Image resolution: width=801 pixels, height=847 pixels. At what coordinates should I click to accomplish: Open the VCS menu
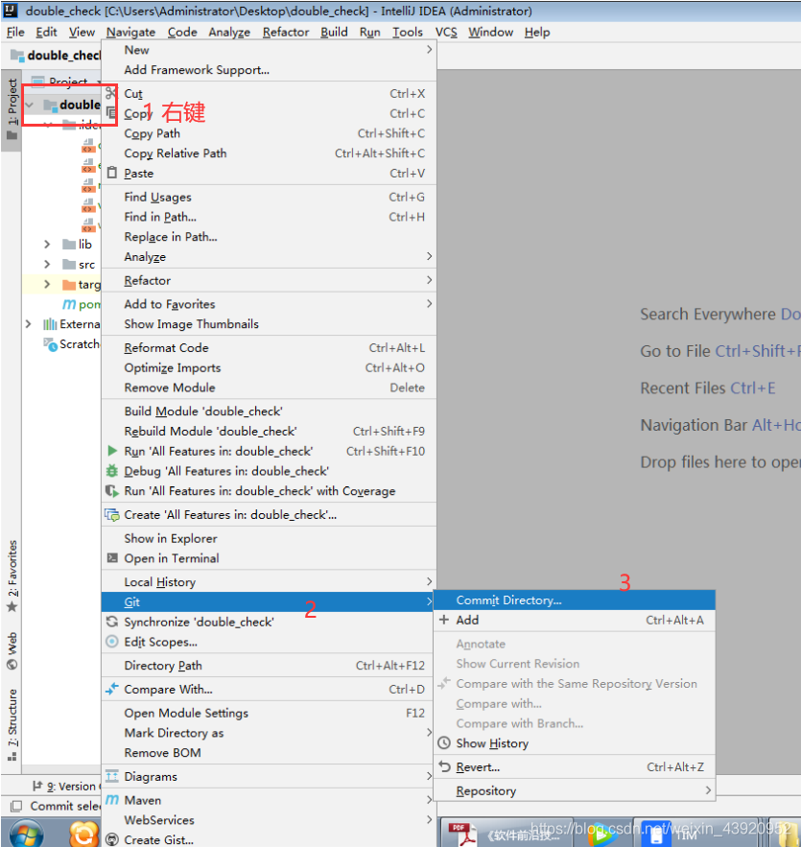[x=446, y=33]
